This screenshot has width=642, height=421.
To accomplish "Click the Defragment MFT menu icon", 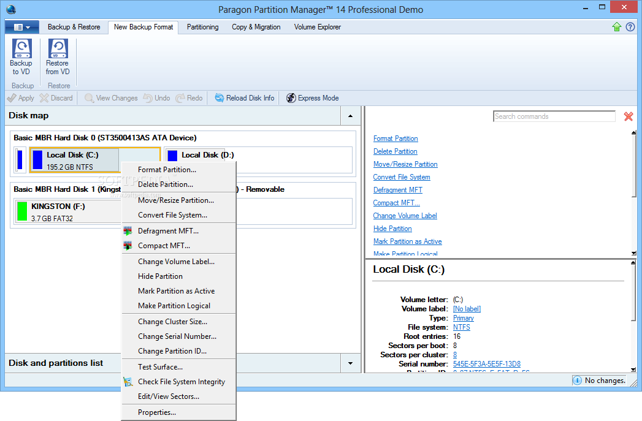I will tap(128, 231).
